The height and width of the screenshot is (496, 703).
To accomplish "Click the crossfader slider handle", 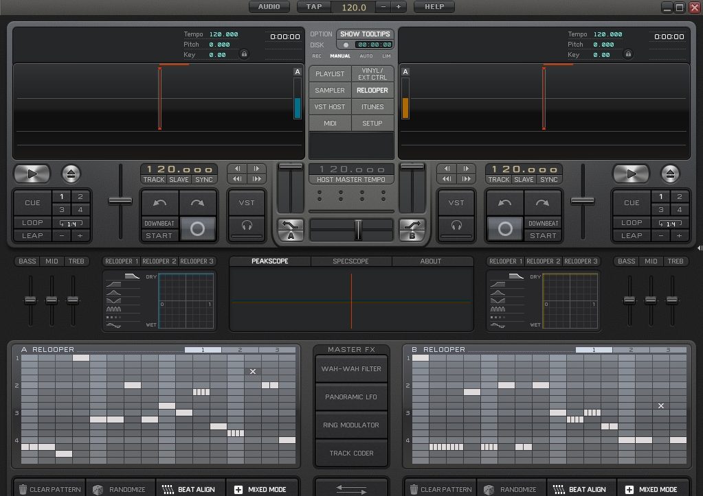I will pyautogui.click(x=357, y=230).
